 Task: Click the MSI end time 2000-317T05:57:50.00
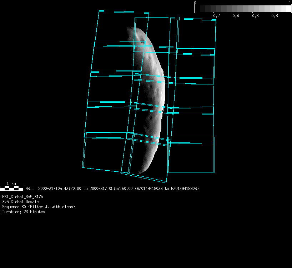111,189
